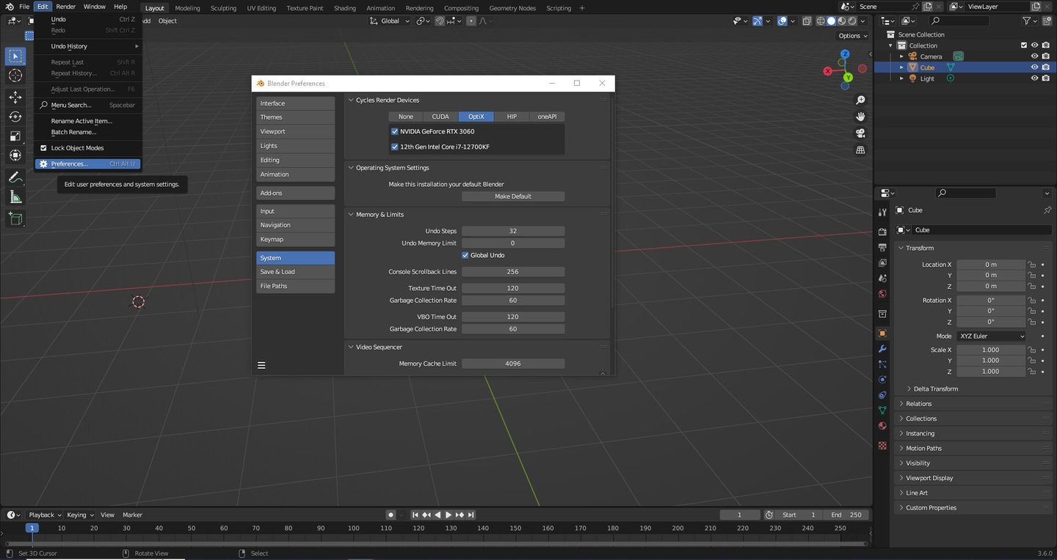Uncheck NVIDIA GeForce RTX 3060 device
This screenshot has width=1057, height=560.
pyautogui.click(x=395, y=132)
